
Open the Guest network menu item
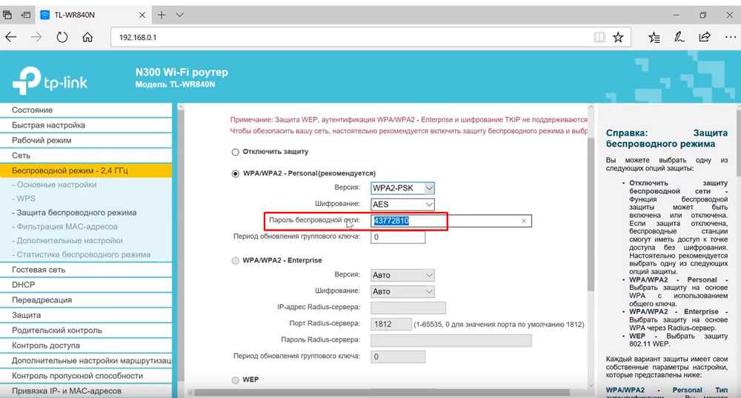pos(39,271)
